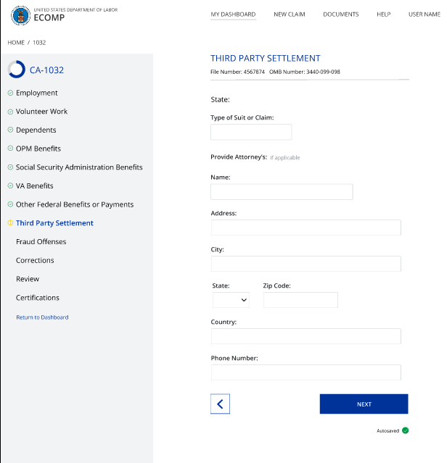This screenshot has width=447, height=463.
Task: Click the back arrow button
Action: pos(220,404)
